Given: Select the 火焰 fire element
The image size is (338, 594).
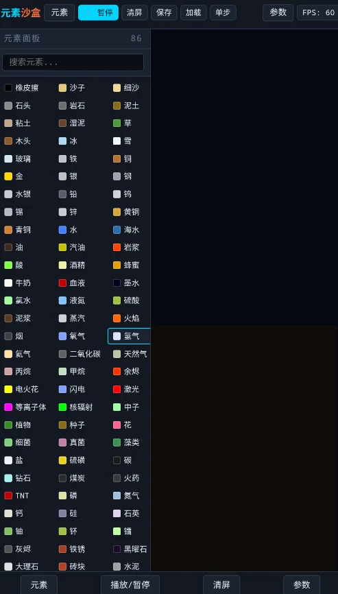Looking at the screenshot, I should pyautogui.click(x=128, y=318).
